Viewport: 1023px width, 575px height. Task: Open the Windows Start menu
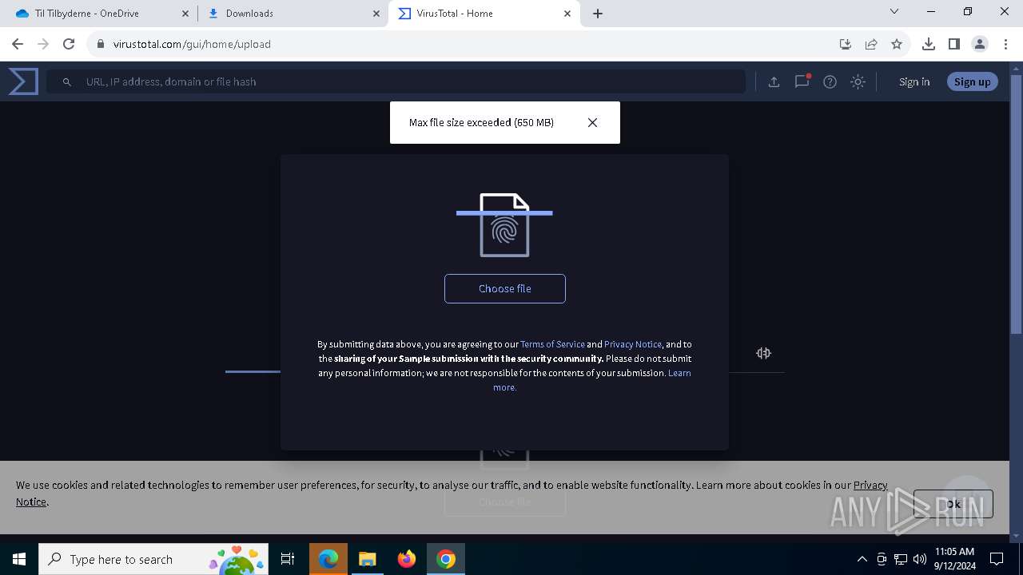pyautogui.click(x=19, y=559)
